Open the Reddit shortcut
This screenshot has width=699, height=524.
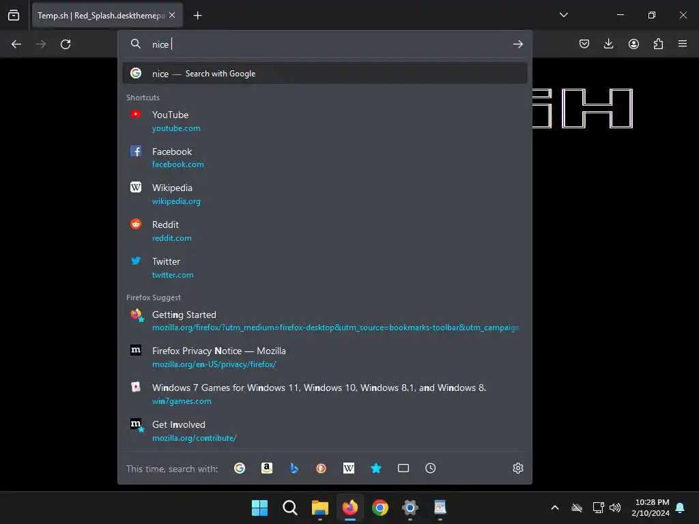pos(325,231)
